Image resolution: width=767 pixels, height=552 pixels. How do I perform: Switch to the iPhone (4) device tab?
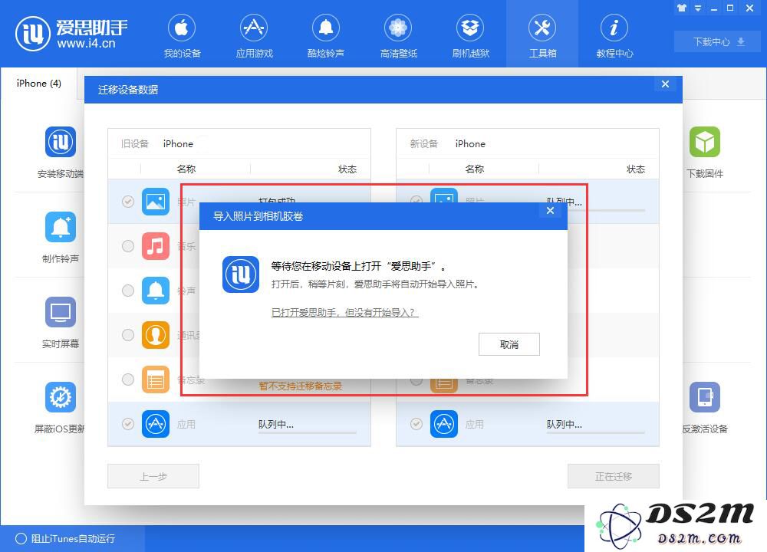coord(38,83)
